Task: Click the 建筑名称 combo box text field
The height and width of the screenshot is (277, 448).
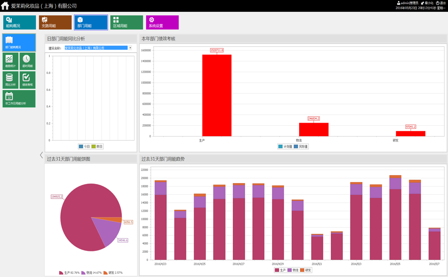Action: pyautogui.click(x=96, y=48)
